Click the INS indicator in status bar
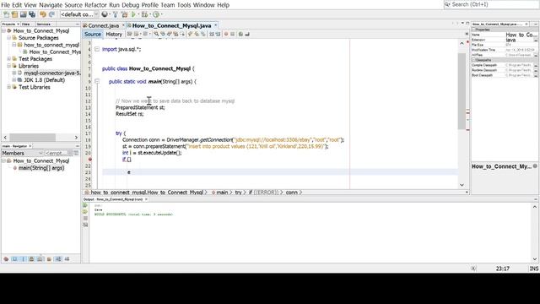The height and width of the screenshot is (304, 540). tap(534, 269)
